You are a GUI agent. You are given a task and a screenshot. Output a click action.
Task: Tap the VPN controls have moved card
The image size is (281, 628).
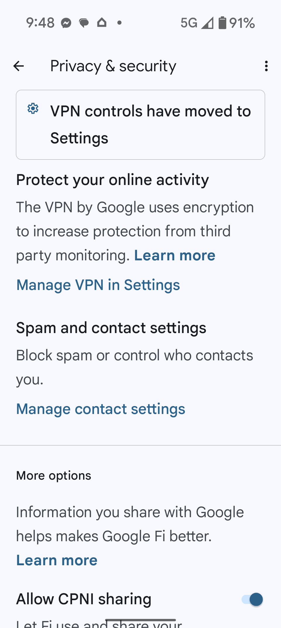coord(140,125)
